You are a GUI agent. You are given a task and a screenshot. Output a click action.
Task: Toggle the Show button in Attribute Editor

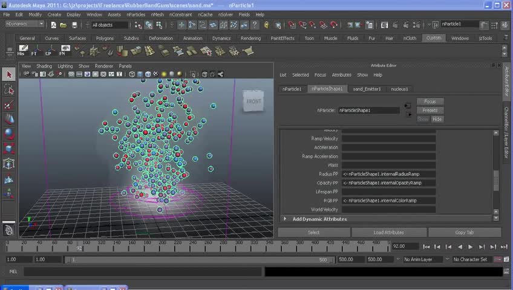tap(423, 119)
